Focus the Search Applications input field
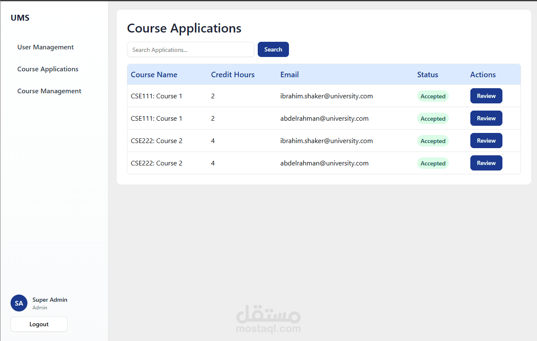This screenshot has height=341, width=537. [191, 49]
